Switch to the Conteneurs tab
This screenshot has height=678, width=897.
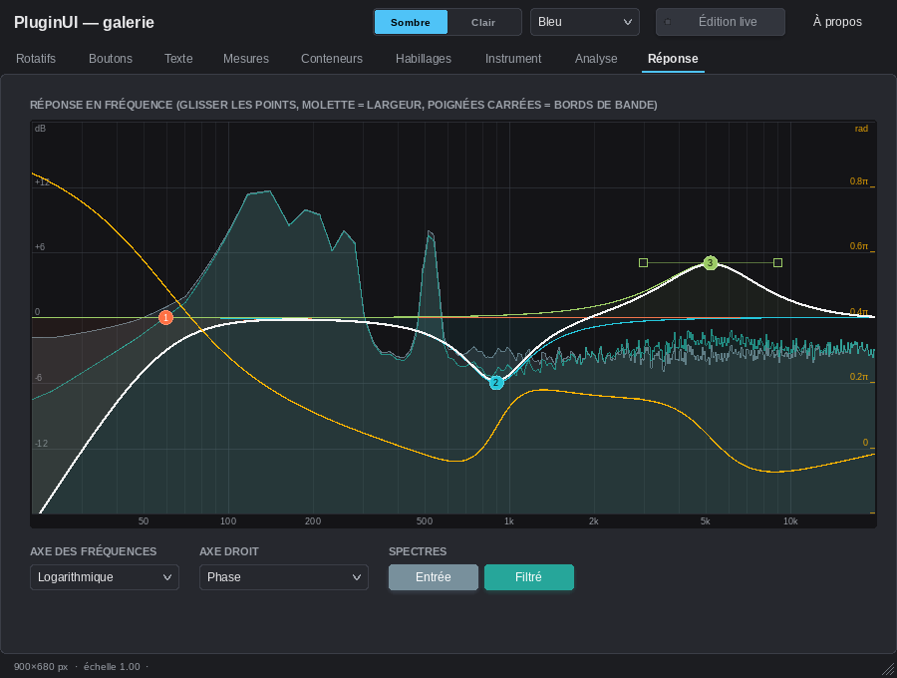[332, 59]
